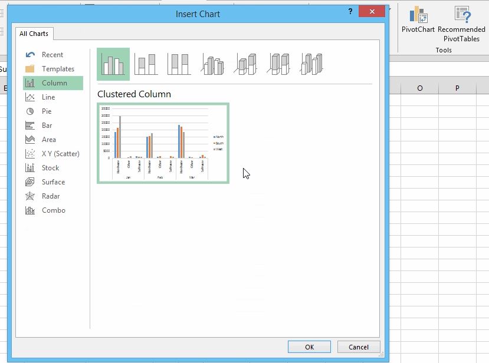Open the Help question mark button

tap(350, 12)
